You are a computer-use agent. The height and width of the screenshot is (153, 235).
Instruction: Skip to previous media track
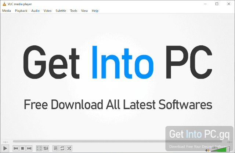pyautogui.click(x=16, y=148)
